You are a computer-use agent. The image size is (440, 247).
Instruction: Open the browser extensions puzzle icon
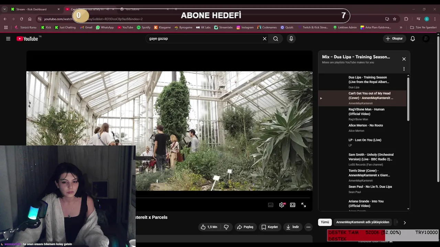coord(406,19)
